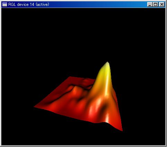Viewport: 167px width, 147px height.
Task: Select the low rounded bump at surface's back
Action: click(86, 81)
